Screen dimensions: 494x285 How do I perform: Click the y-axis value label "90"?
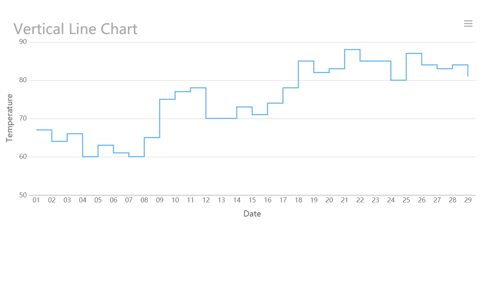tap(23, 42)
